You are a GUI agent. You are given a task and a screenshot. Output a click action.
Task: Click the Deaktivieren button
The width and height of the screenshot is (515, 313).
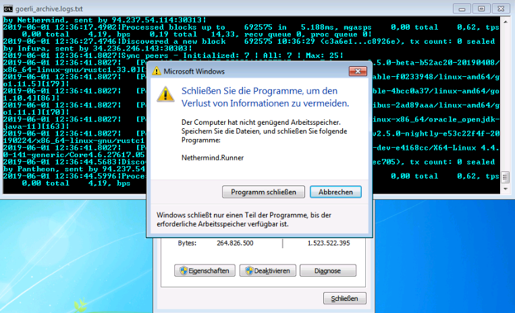click(268, 271)
